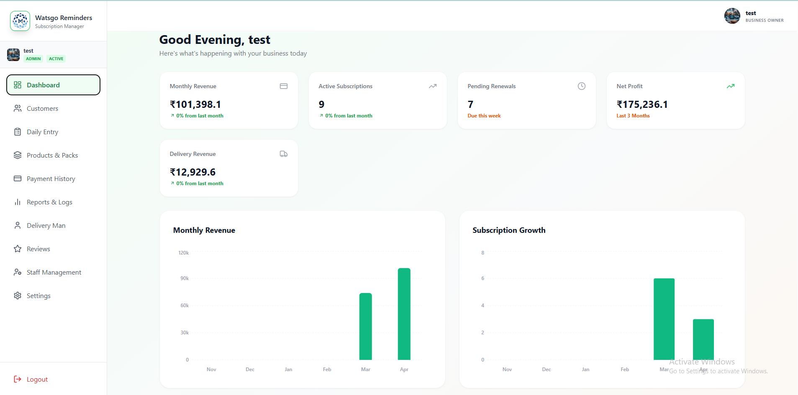Select Reviews in the sidebar
Viewport: 798px width, 395px height.
pos(38,249)
